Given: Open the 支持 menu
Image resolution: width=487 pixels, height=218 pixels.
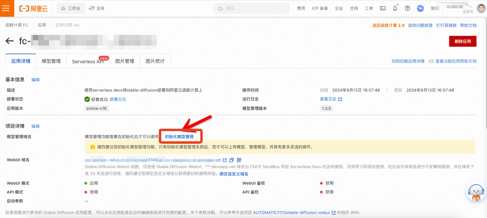Looking at the screenshot, I should coord(354,8).
